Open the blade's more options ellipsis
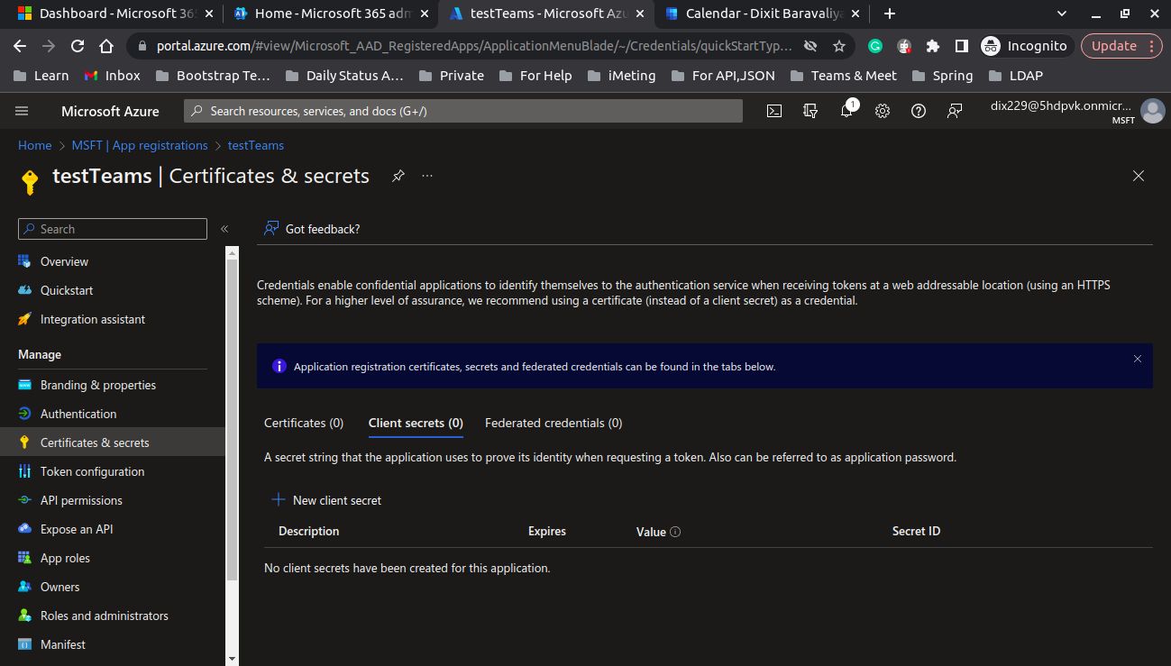The image size is (1171, 666). coord(427,176)
